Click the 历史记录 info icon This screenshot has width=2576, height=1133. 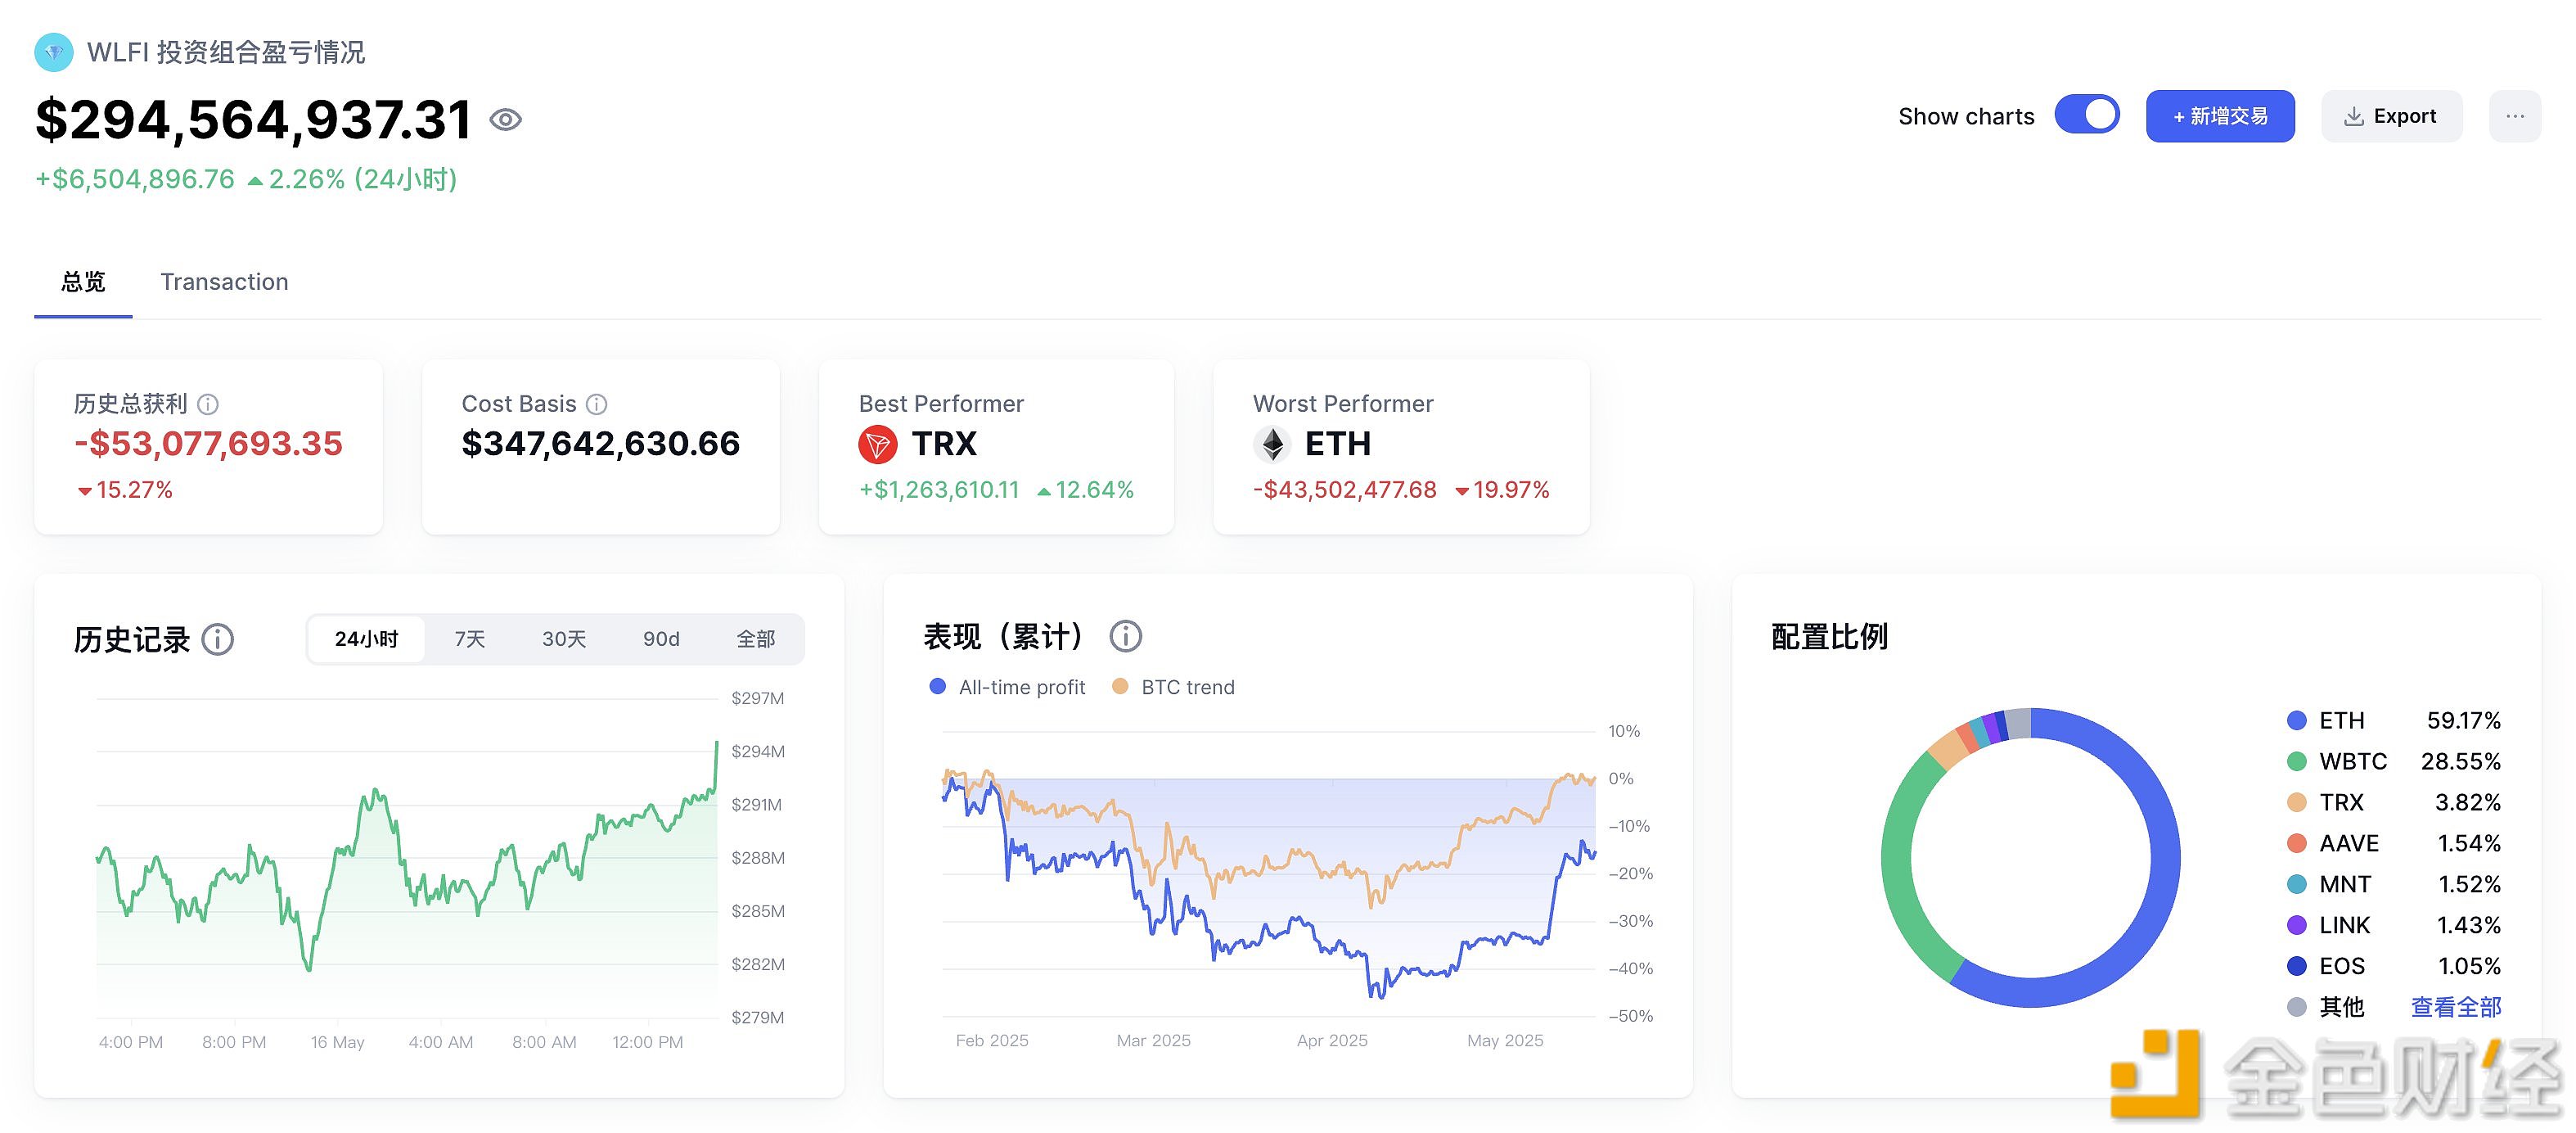point(218,640)
